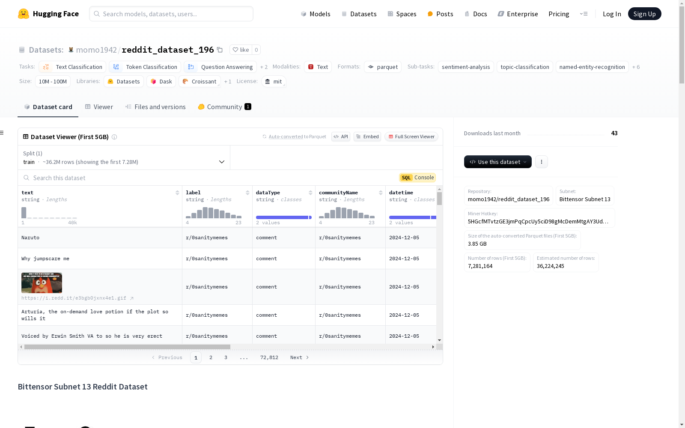
Task: Expand the navigation overflow menu icon
Action: click(584, 14)
